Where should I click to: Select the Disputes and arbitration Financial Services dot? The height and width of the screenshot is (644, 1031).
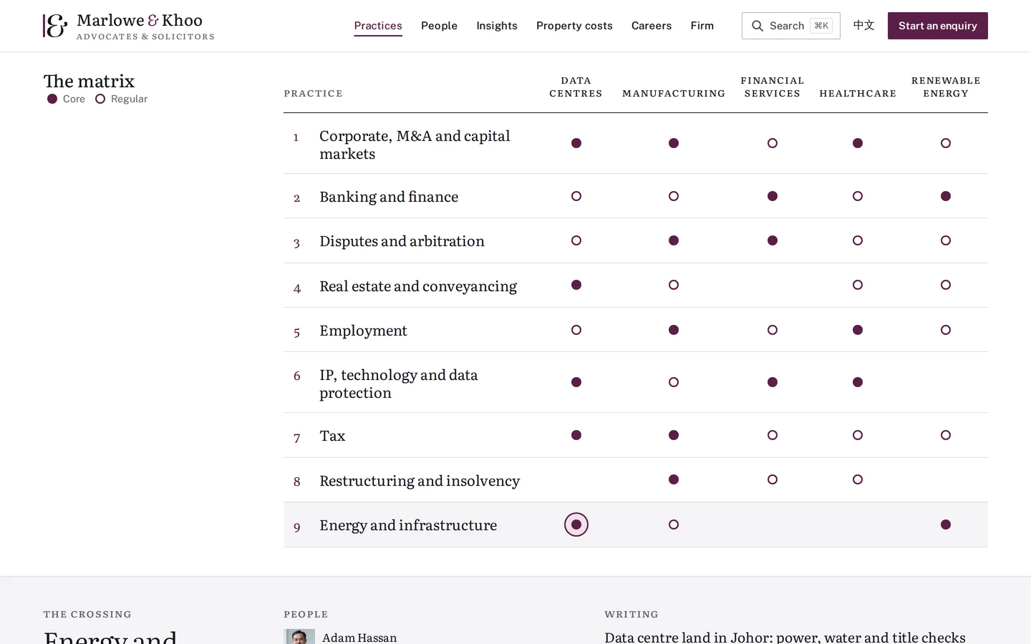coord(773,240)
